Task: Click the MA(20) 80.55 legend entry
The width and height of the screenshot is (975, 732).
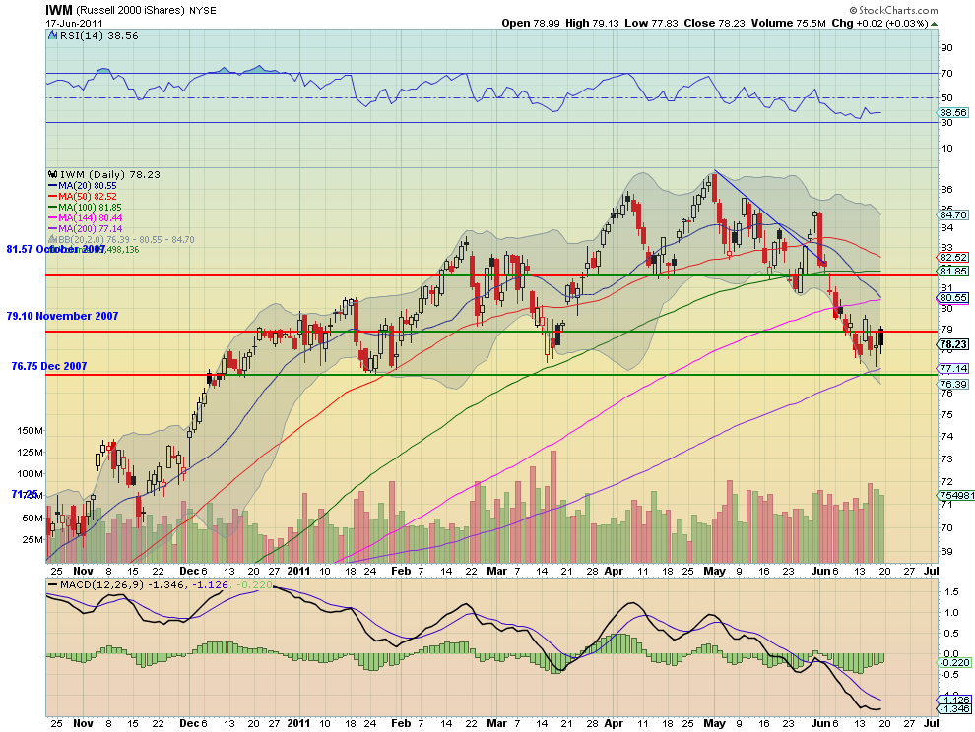Action: point(83,185)
